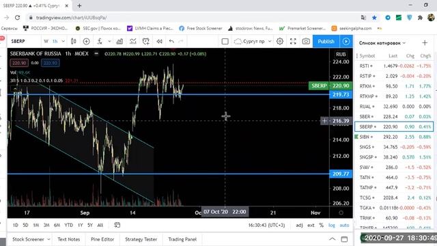Open the Text Notes tab
This screenshot has height=246, width=437.
click(68, 239)
